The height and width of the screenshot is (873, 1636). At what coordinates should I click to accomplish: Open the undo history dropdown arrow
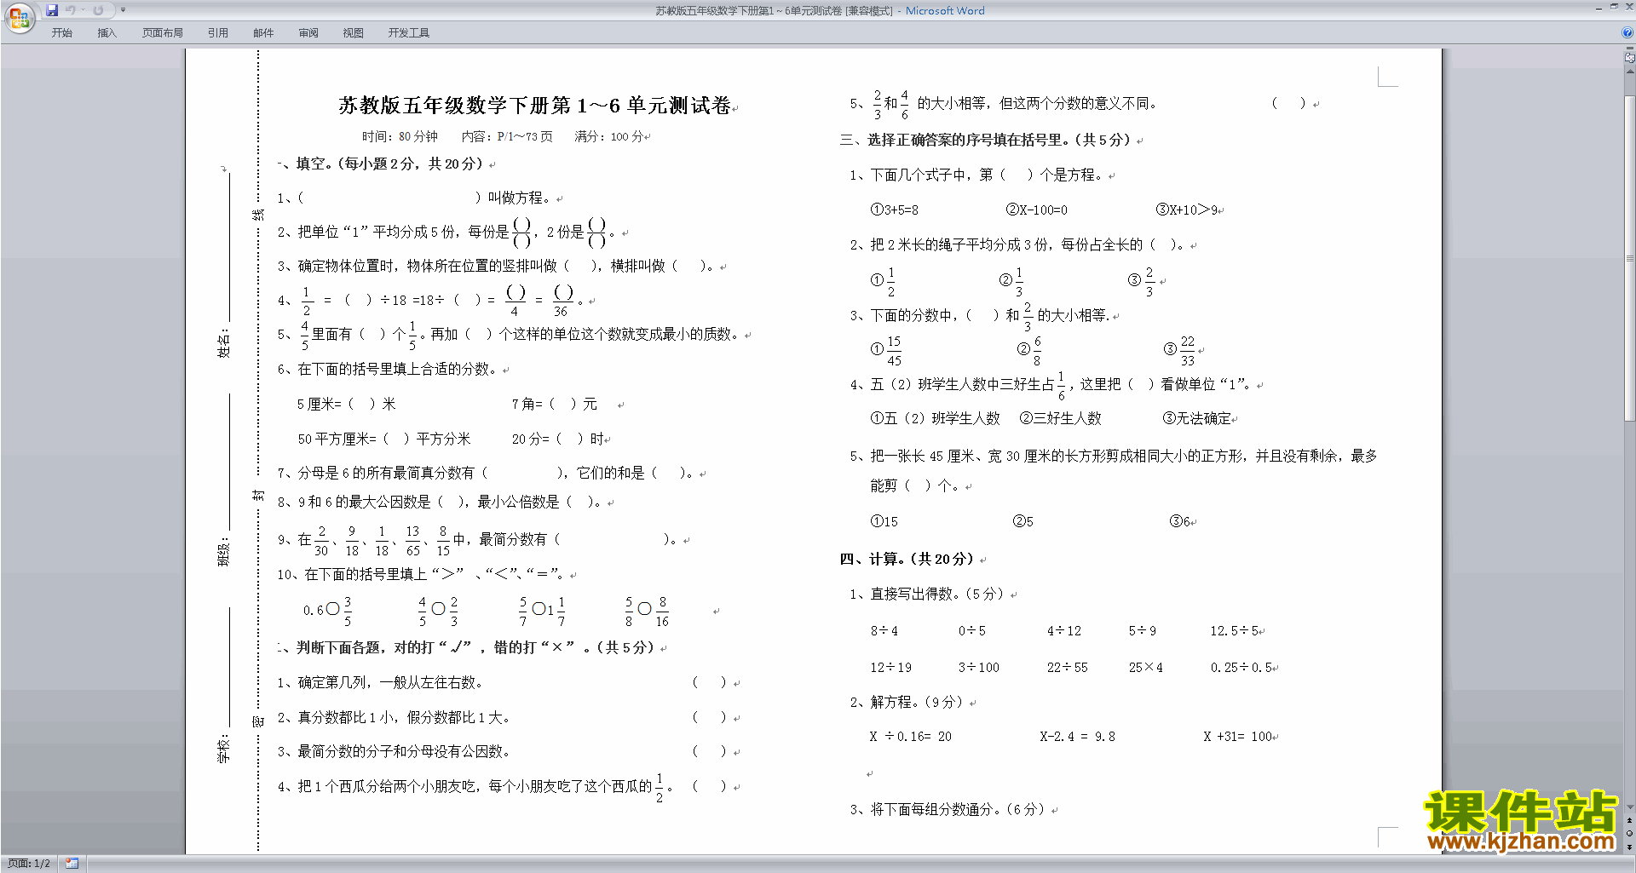tap(83, 10)
